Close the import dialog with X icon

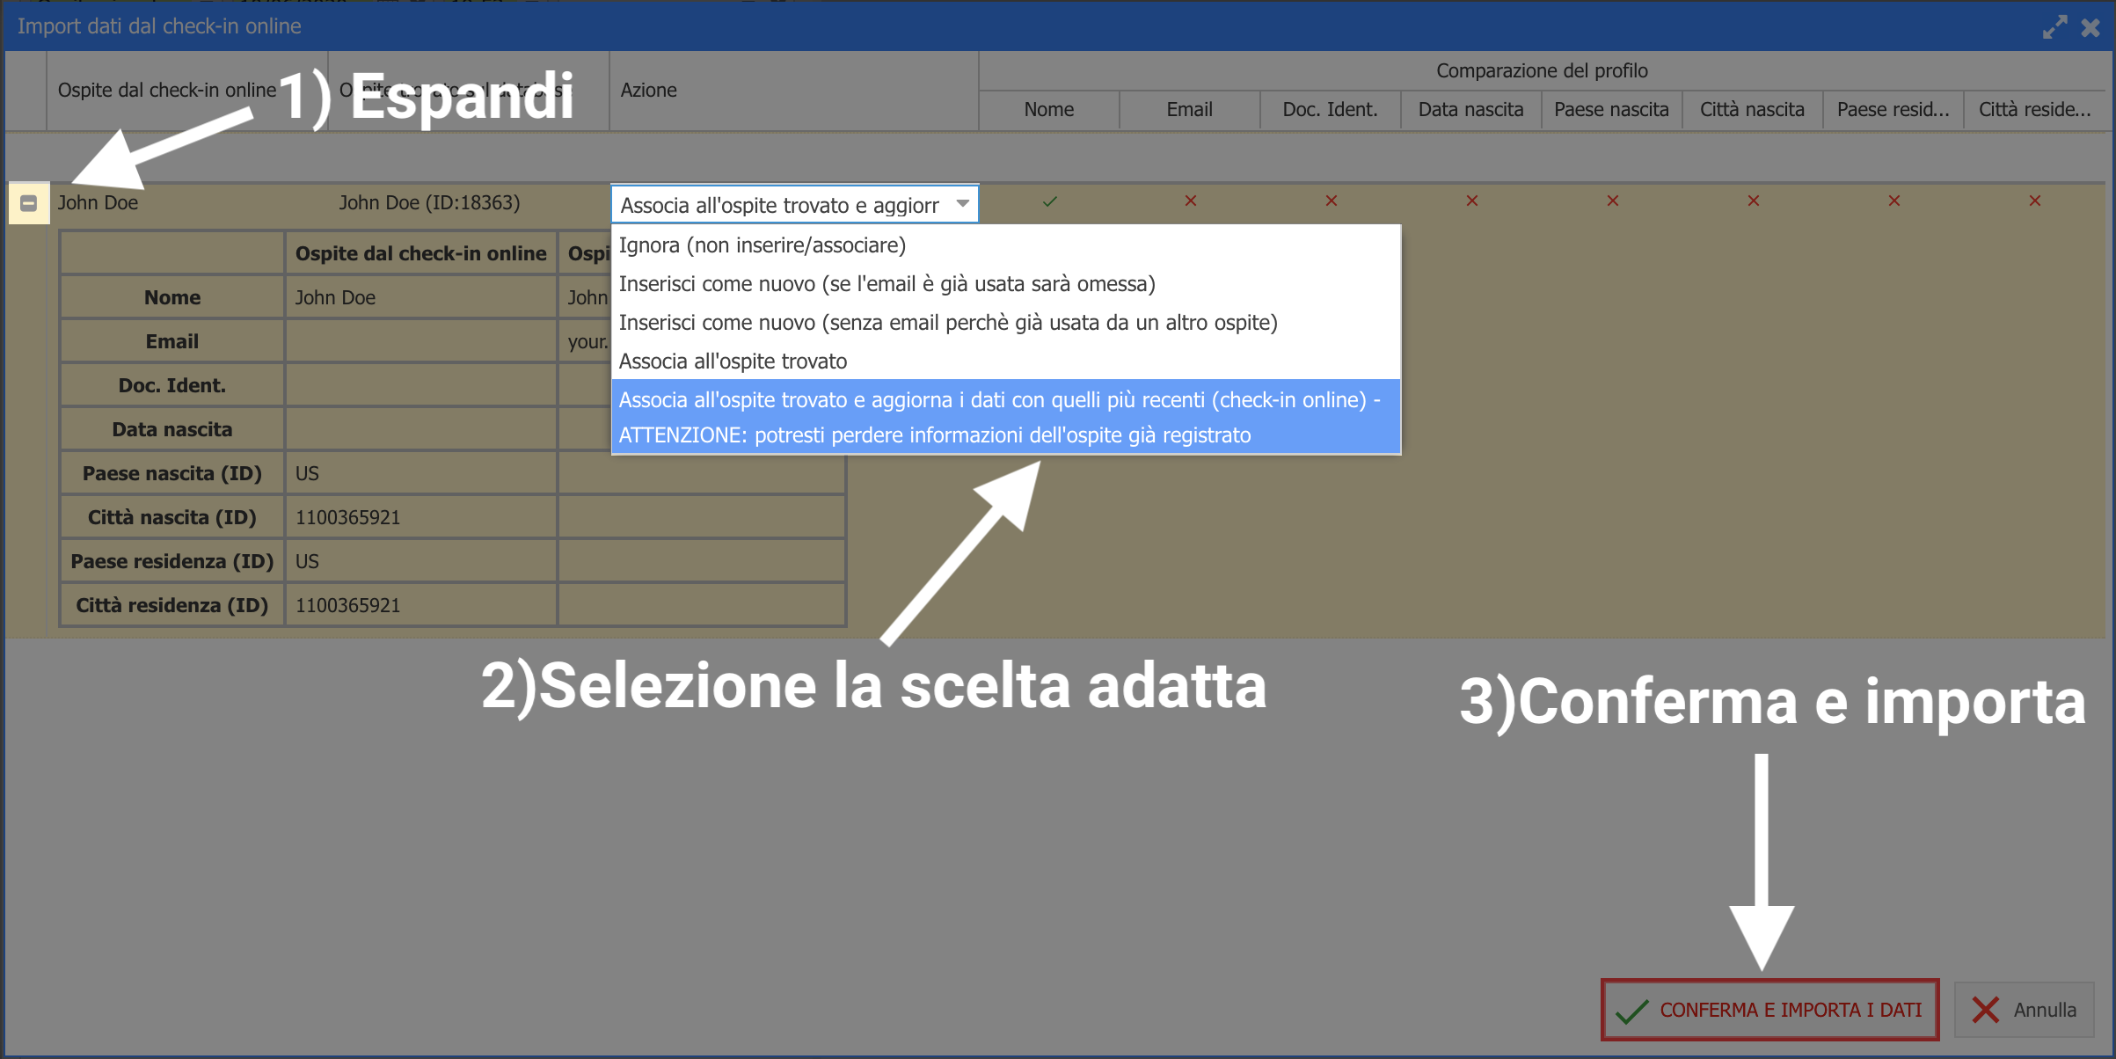pos(2090,27)
